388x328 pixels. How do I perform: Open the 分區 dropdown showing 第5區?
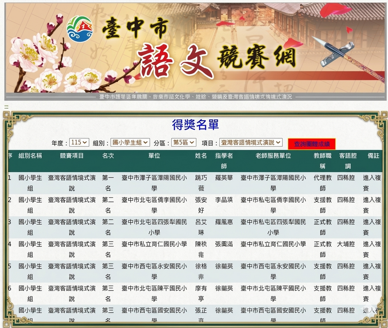click(184, 143)
